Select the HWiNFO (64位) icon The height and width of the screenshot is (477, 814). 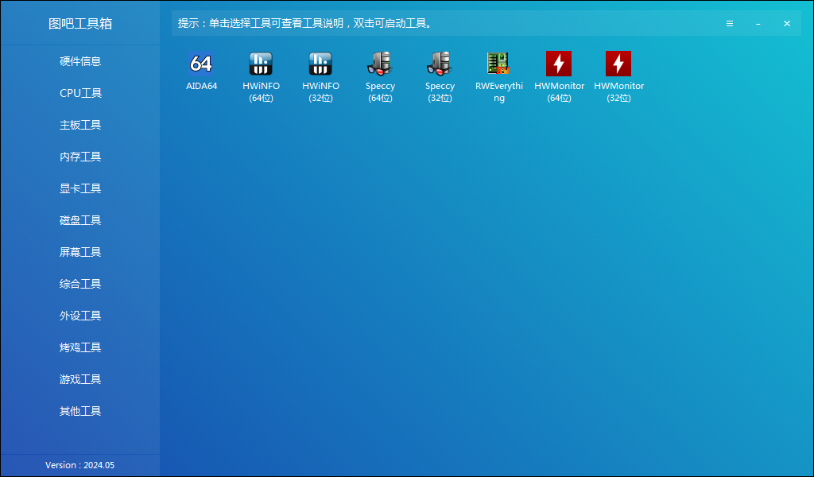[261, 64]
